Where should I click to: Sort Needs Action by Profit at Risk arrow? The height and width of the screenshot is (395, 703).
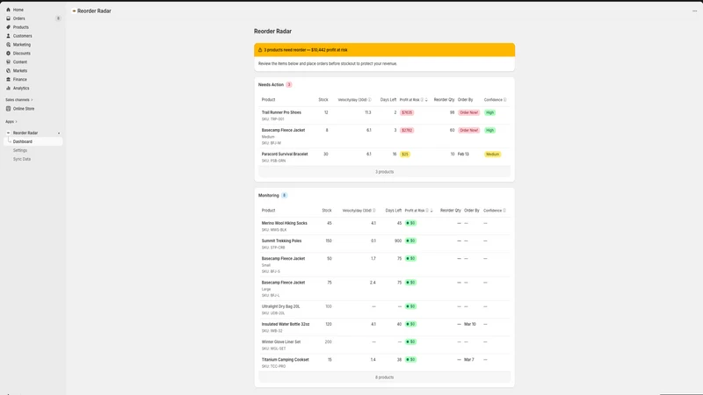point(426,100)
